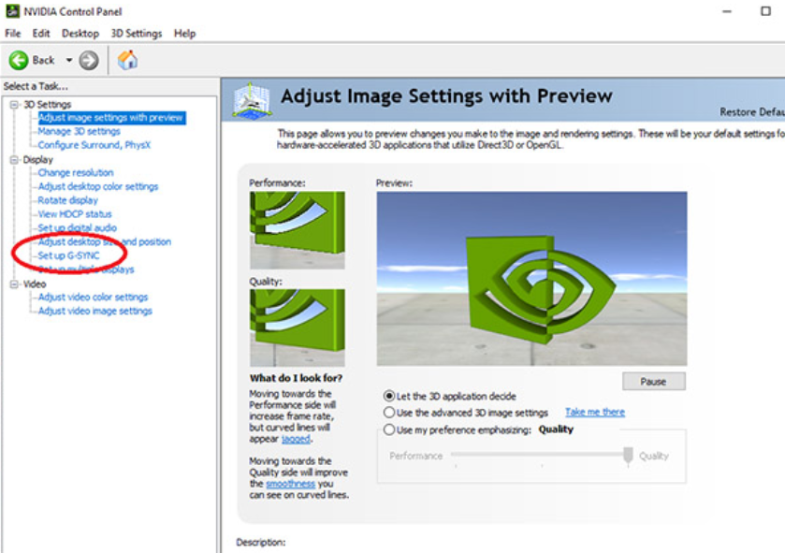Open Adjust video color settings
The height and width of the screenshot is (553, 785).
click(x=94, y=298)
